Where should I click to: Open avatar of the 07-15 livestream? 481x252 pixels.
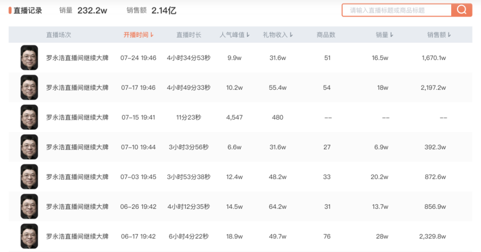(x=29, y=117)
